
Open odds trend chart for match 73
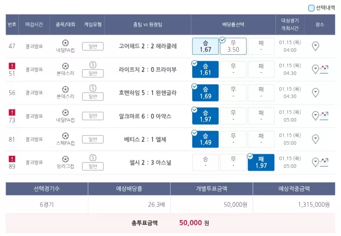(x=324, y=116)
